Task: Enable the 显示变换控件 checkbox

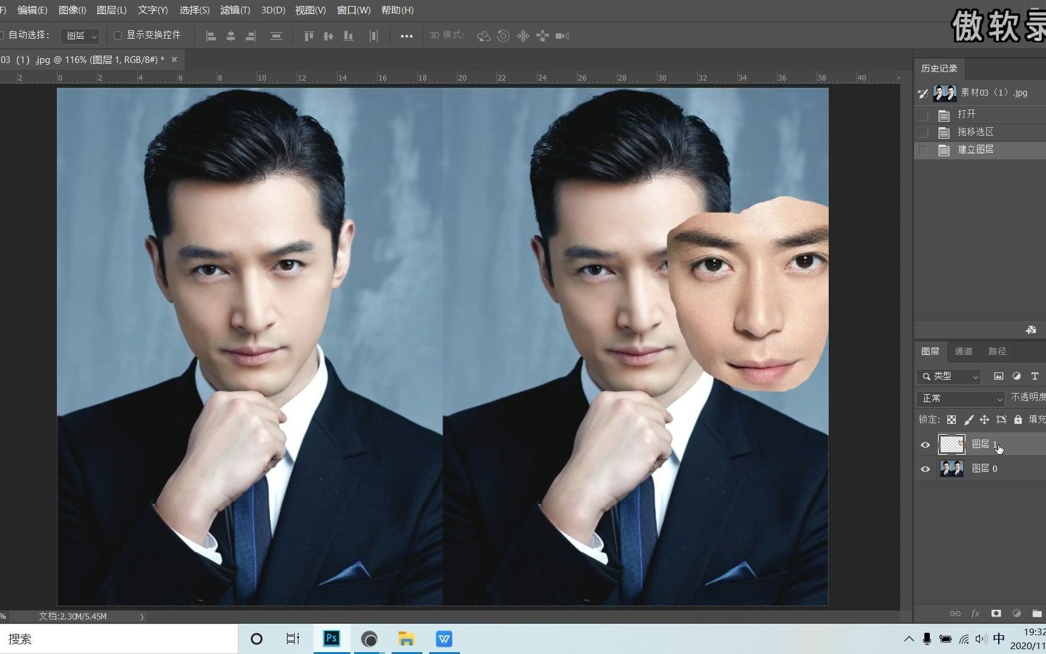Action: tap(118, 36)
